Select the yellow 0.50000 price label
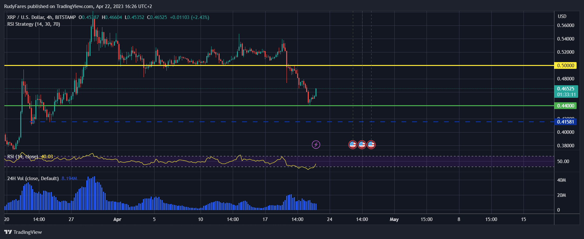The image size is (584, 239). (565, 66)
